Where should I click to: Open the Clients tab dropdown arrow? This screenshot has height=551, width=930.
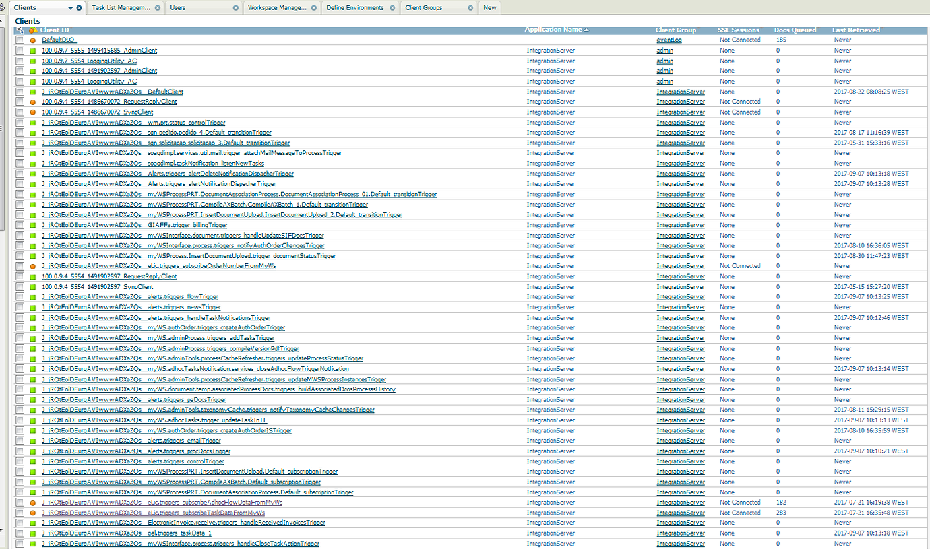(x=70, y=8)
